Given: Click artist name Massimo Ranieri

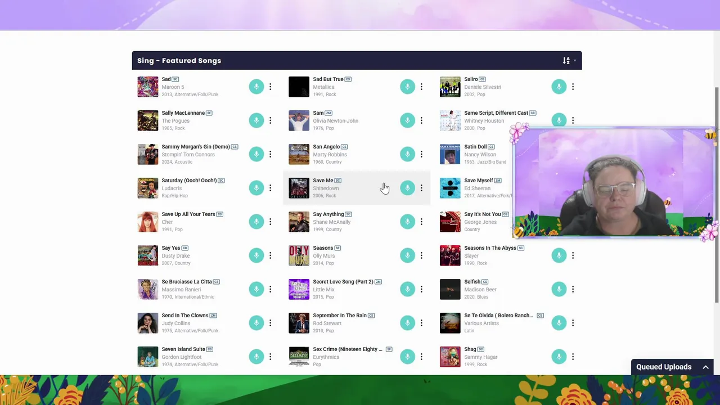Looking at the screenshot, I should point(181,290).
